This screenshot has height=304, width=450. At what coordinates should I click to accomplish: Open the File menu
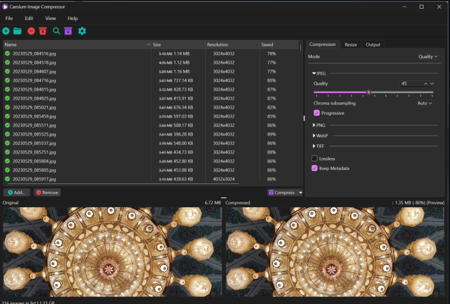(x=9, y=18)
